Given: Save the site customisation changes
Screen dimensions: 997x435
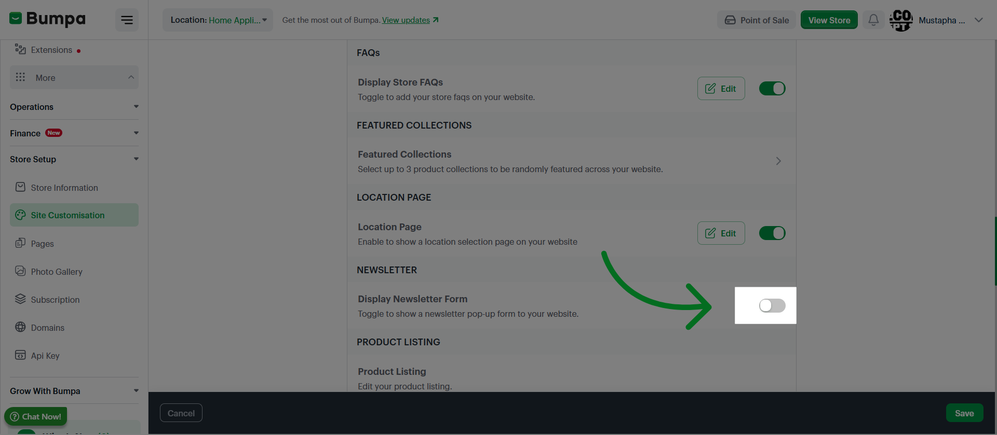Looking at the screenshot, I should [x=964, y=413].
